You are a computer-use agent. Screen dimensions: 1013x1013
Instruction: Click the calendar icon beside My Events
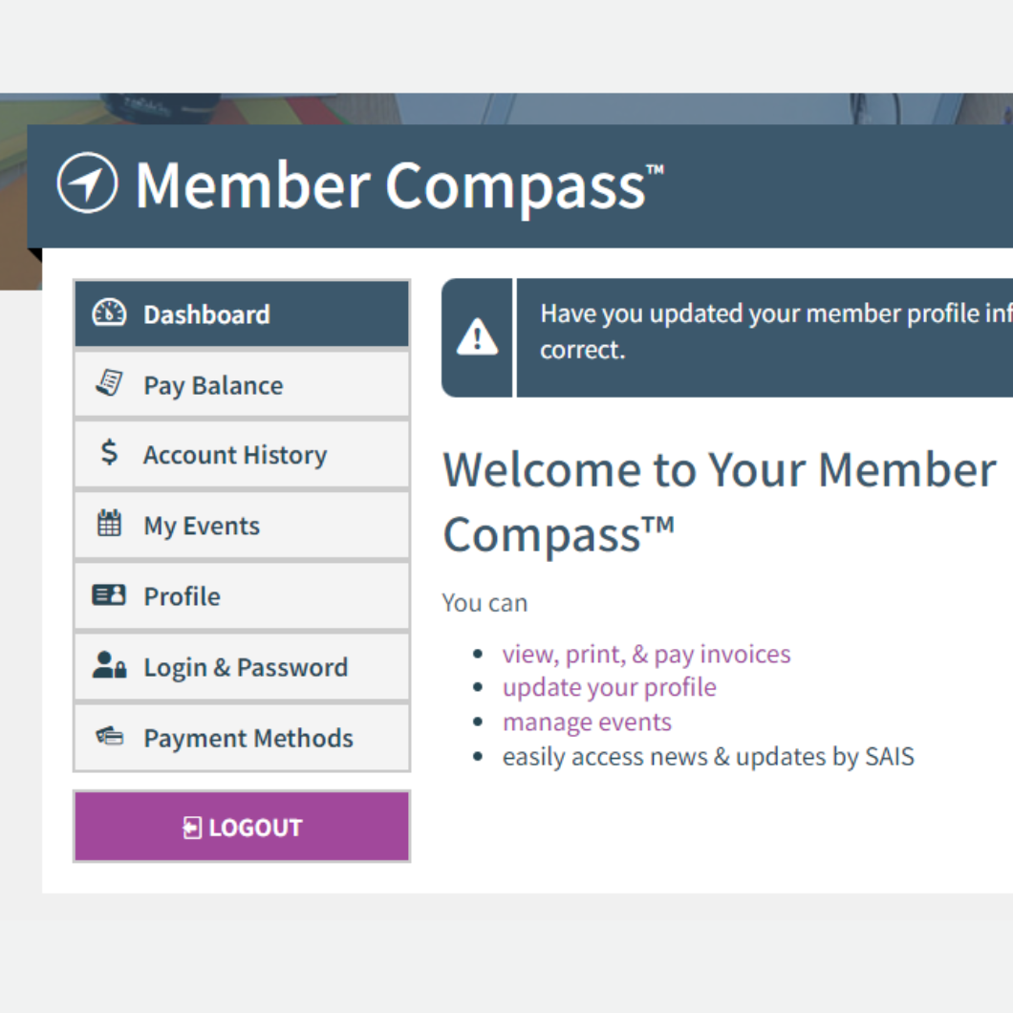click(x=109, y=525)
